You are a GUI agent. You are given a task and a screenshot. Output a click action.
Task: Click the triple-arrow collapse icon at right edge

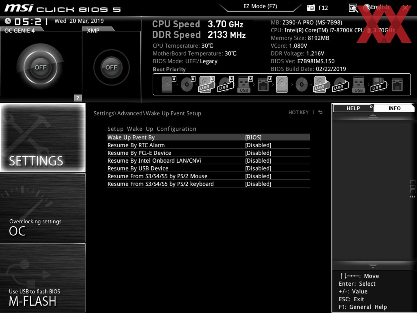(412, 197)
